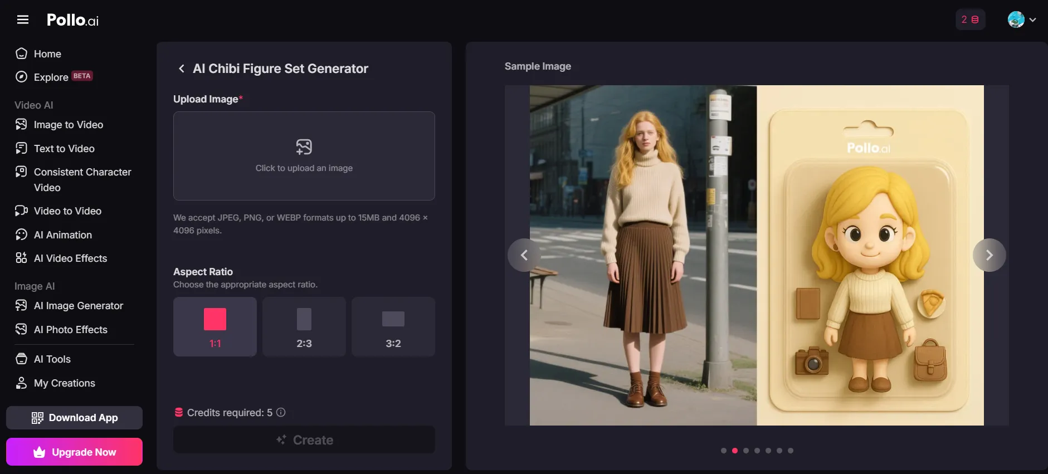Click the Upgrade Now button
The height and width of the screenshot is (474, 1048).
(x=74, y=452)
